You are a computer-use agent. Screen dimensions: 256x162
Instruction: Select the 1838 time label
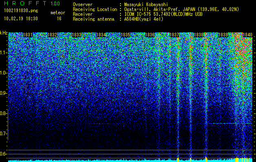point(199,35)
